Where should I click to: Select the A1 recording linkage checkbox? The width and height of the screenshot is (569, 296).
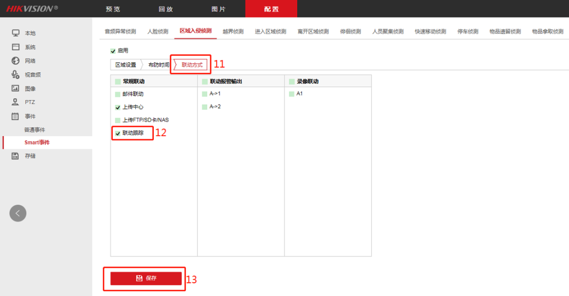(x=291, y=94)
